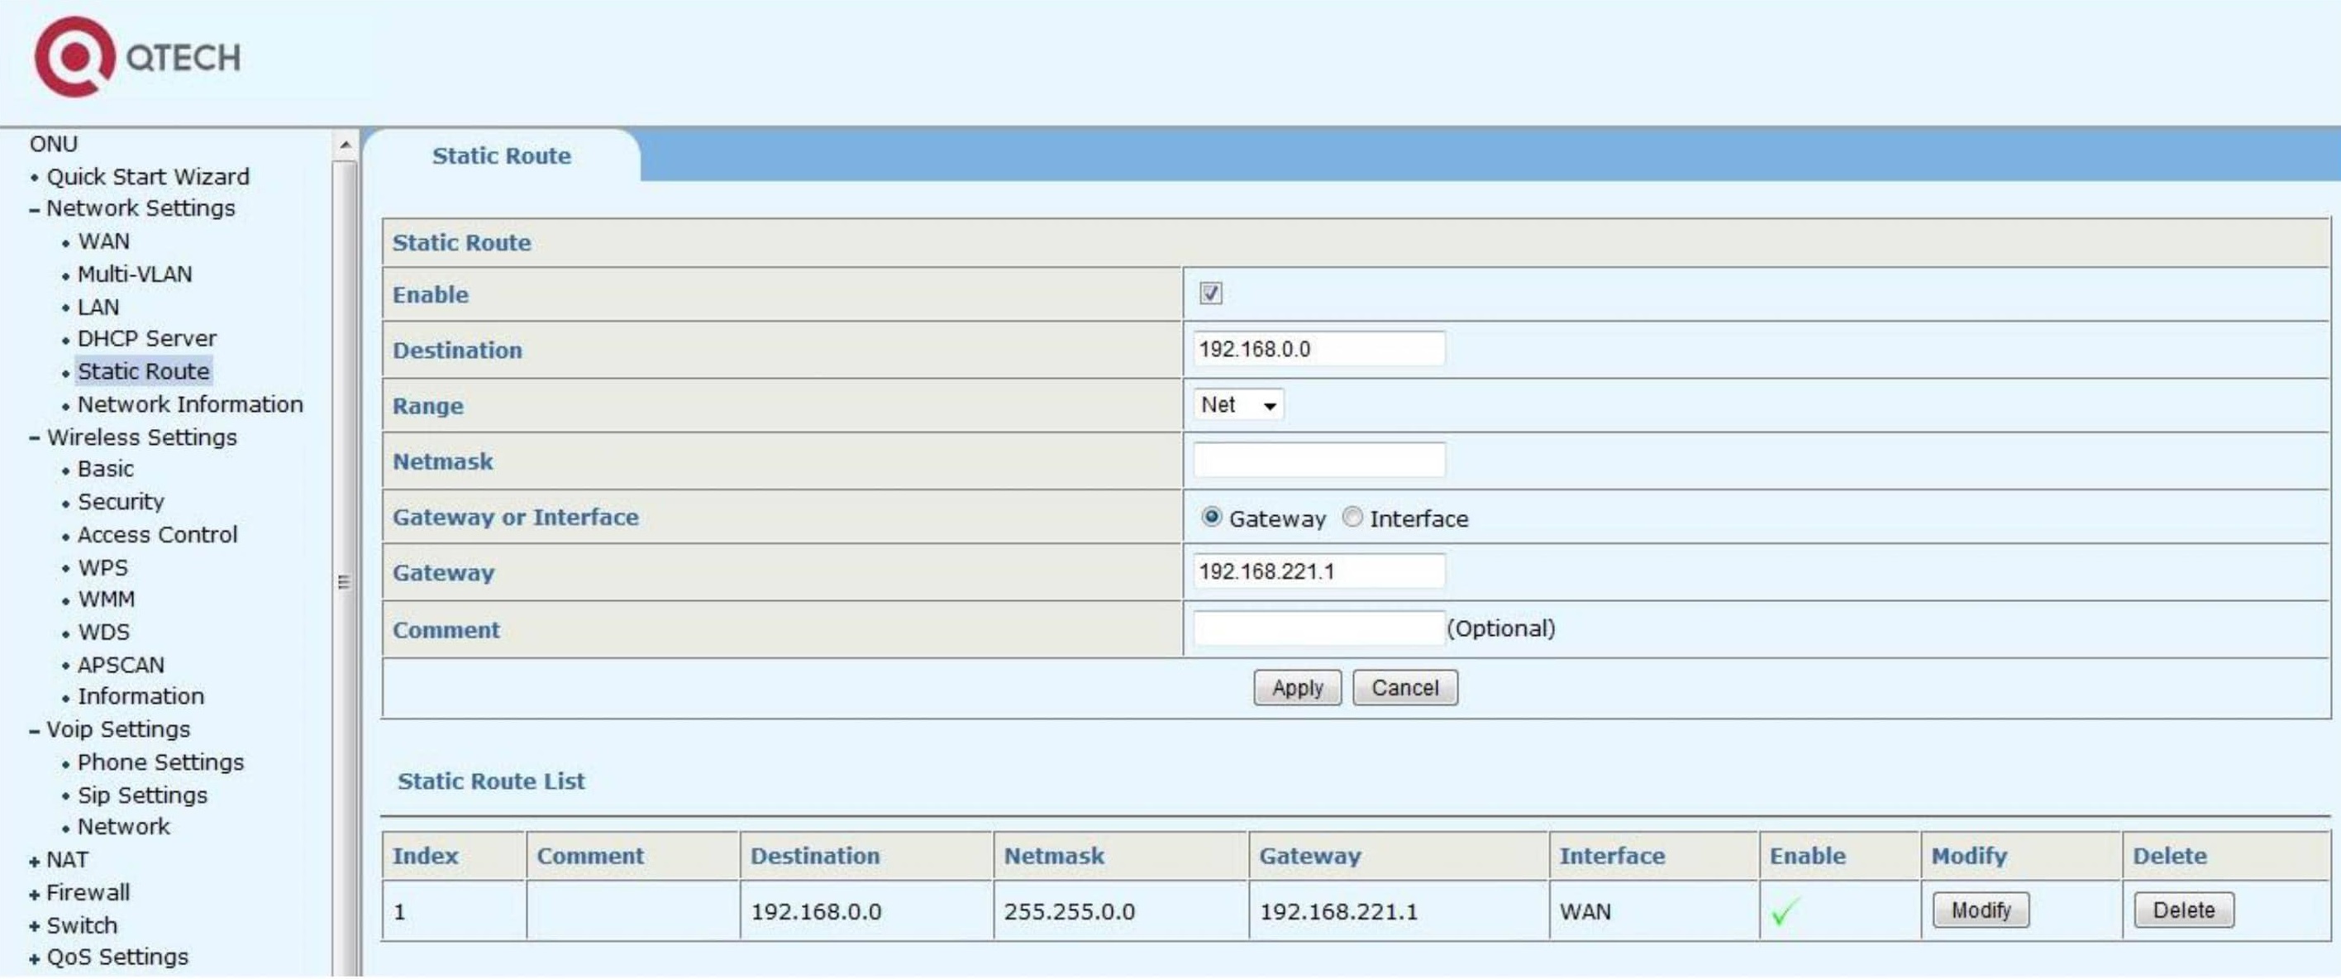
Task: Click the sidebar scrollbar up arrow
Action: (x=345, y=145)
